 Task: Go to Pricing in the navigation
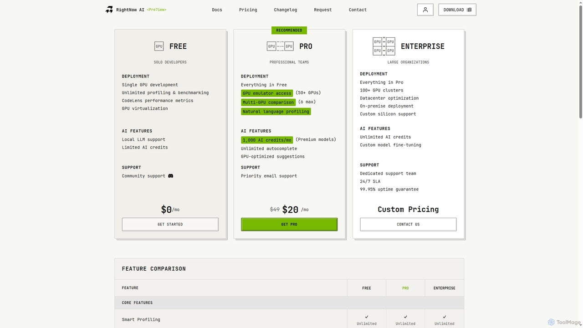tap(248, 10)
